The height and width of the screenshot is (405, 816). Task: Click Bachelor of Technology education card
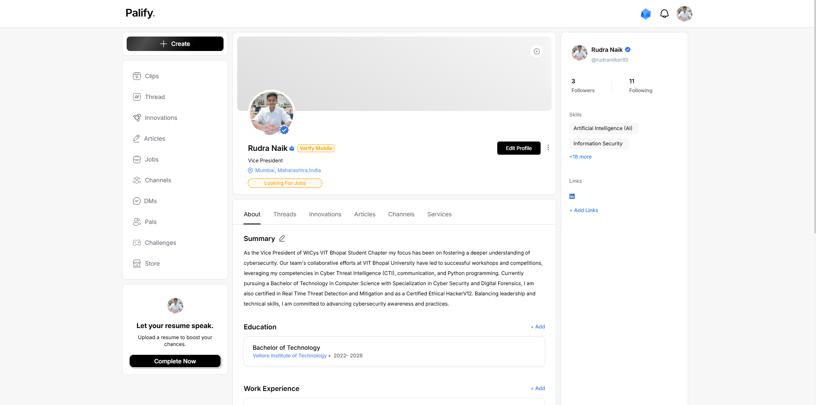394,351
